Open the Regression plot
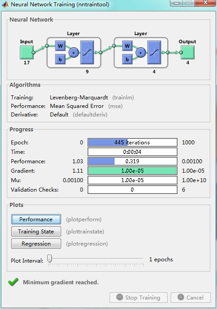 click(36, 244)
